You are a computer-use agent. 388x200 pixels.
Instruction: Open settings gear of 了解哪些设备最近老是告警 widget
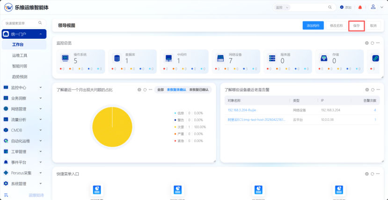point(367,89)
